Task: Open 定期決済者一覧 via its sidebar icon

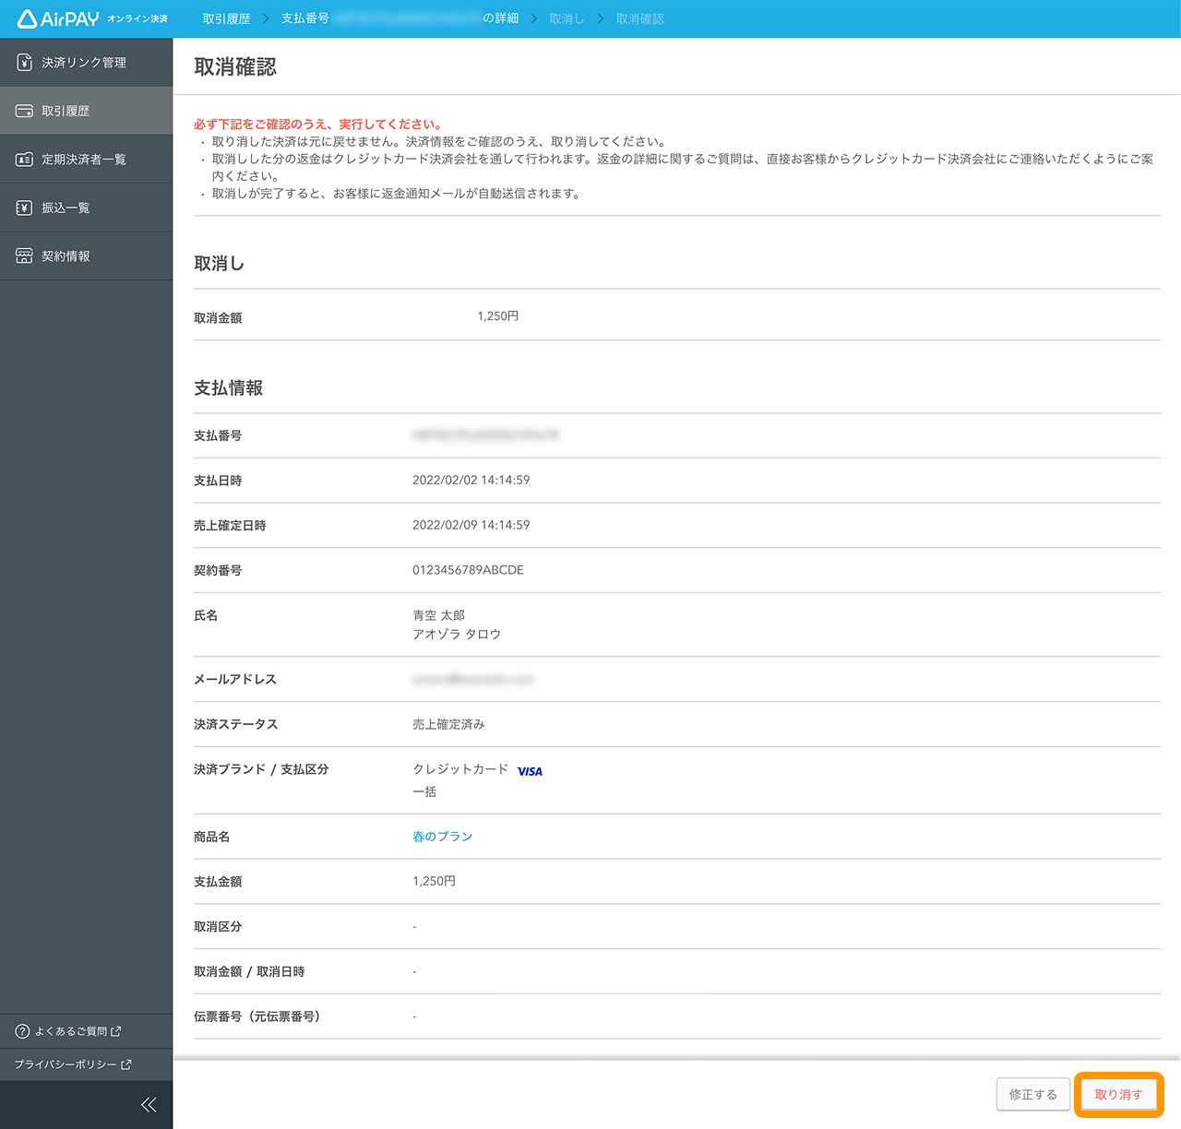Action: tap(24, 158)
